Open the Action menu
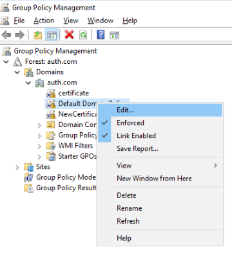The height and width of the screenshot is (256, 232). [x=44, y=21]
